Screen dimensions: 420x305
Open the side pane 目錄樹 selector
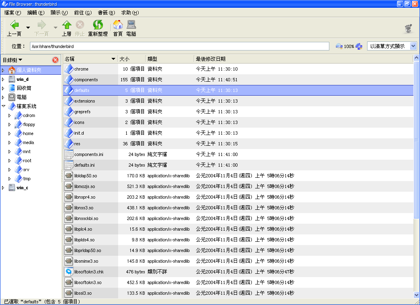(12, 60)
